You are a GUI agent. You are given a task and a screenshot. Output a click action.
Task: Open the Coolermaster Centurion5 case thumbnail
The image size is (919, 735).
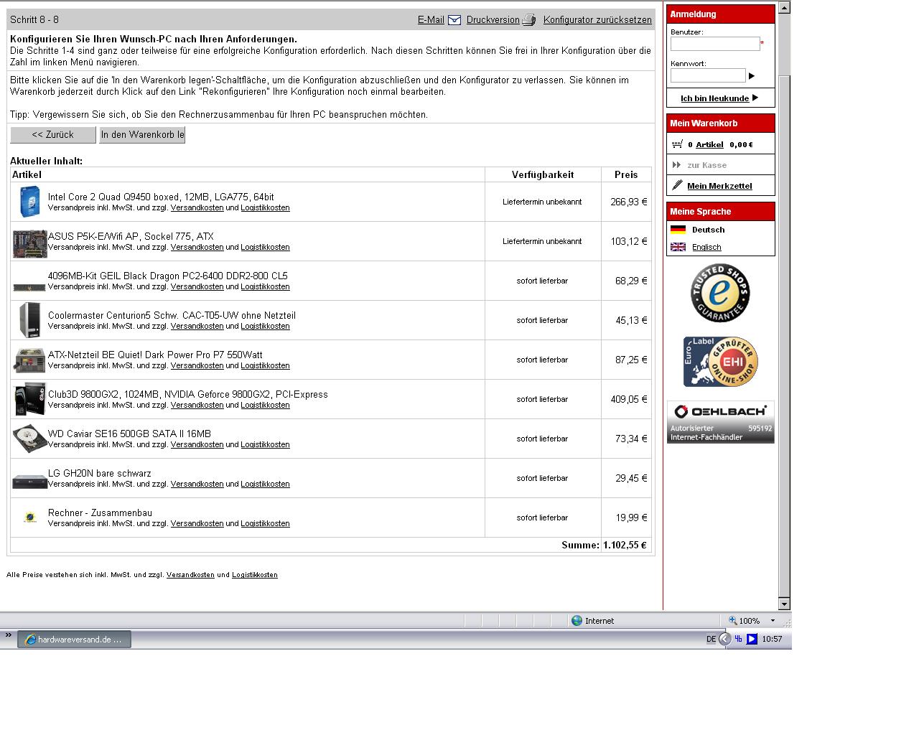(29, 320)
